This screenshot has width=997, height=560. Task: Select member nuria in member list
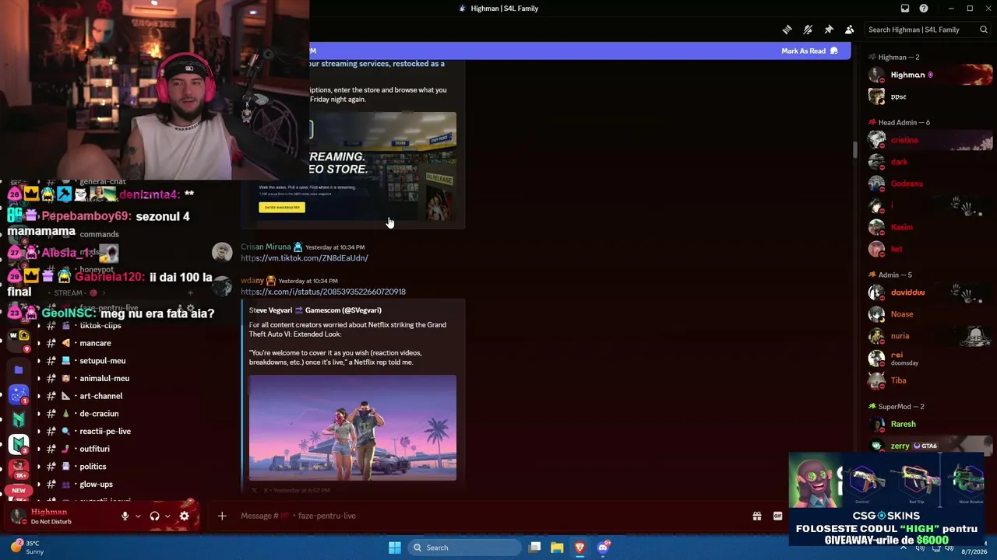click(931, 336)
